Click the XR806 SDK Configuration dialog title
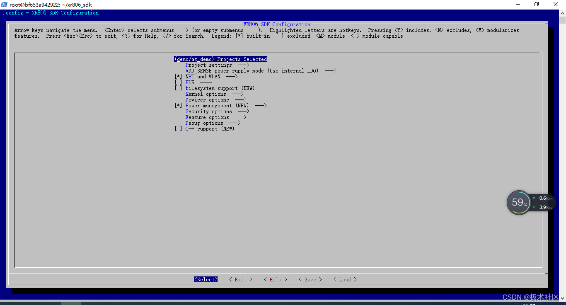 tap(277, 24)
